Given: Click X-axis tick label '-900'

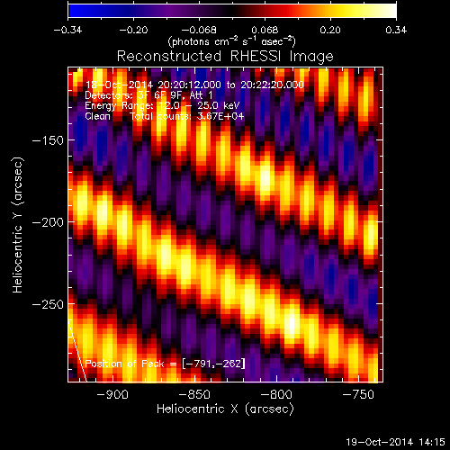Looking at the screenshot, I should pyautogui.click(x=112, y=394).
